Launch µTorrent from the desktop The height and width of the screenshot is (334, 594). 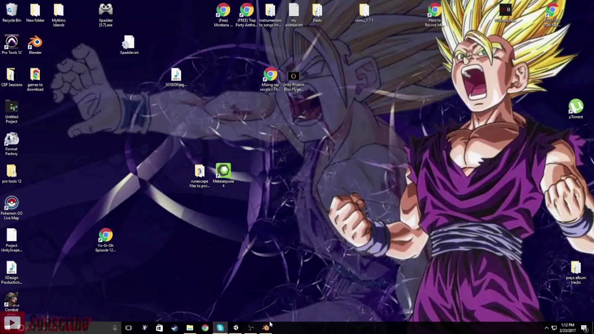tap(576, 109)
